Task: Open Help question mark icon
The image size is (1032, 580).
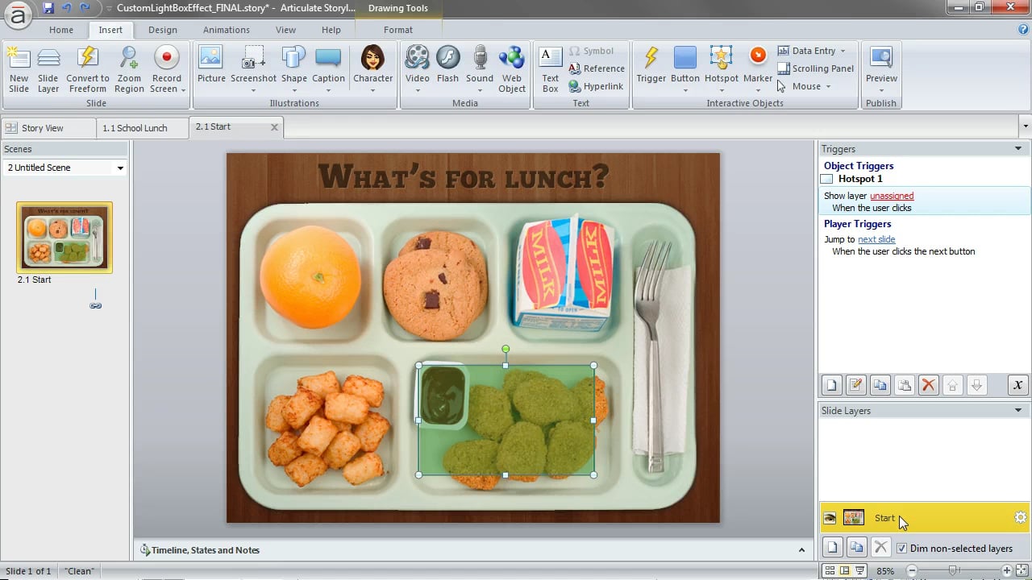Action: 1023,30
